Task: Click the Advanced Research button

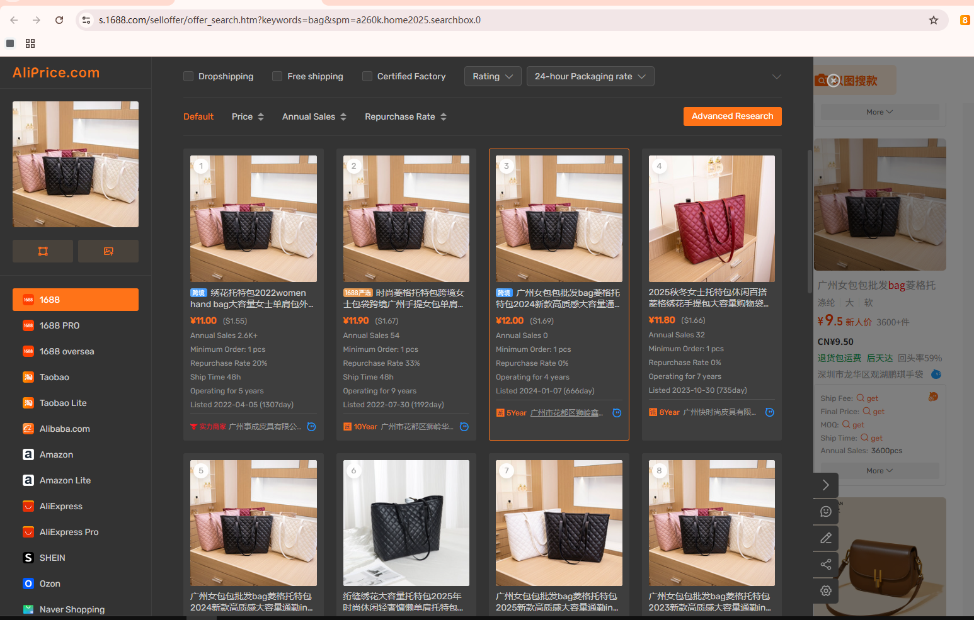Action: tap(732, 116)
